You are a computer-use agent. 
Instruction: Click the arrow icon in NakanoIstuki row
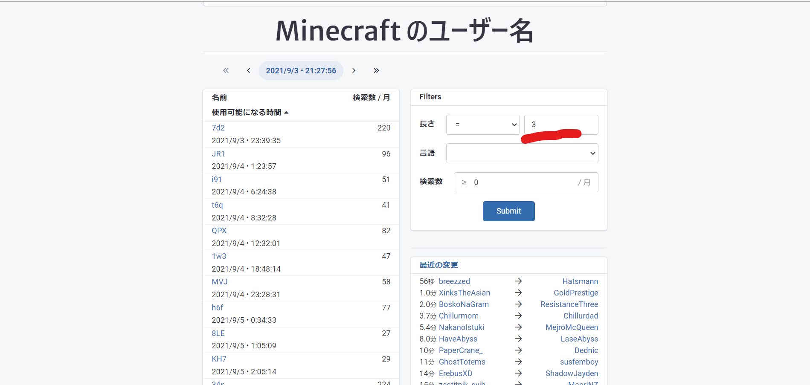click(518, 327)
